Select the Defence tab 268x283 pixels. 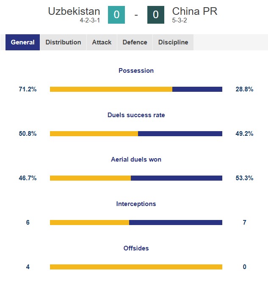pyautogui.click(x=135, y=42)
